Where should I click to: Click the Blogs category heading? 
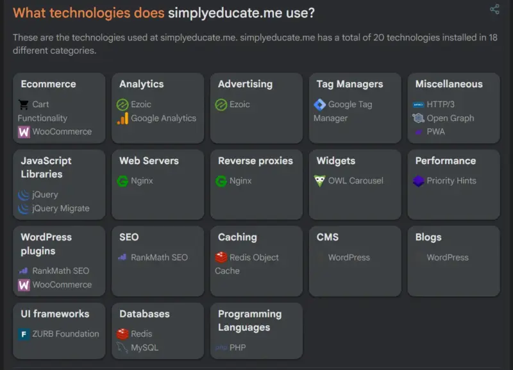point(428,237)
